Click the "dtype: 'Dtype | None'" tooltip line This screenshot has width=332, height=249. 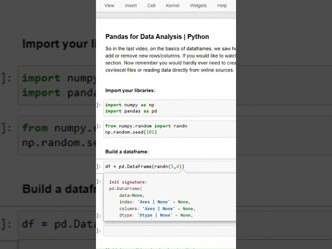(x=156, y=215)
